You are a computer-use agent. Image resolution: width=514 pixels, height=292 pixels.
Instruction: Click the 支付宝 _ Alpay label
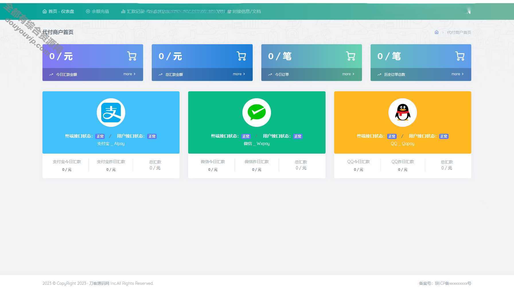(111, 144)
